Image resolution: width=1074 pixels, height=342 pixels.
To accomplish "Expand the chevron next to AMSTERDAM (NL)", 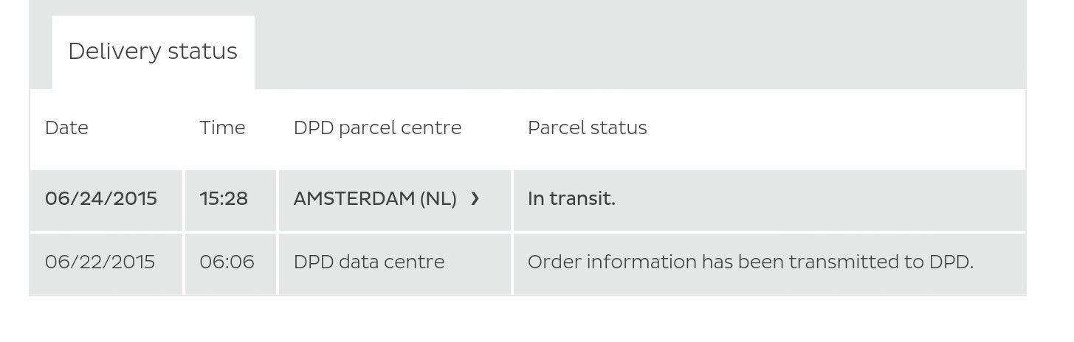I will pos(475,199).
